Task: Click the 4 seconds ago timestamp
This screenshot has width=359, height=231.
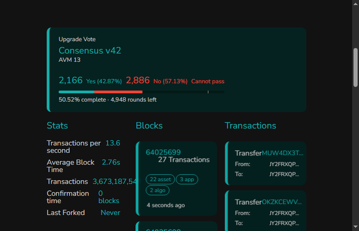Action: [x=166, y=205]
